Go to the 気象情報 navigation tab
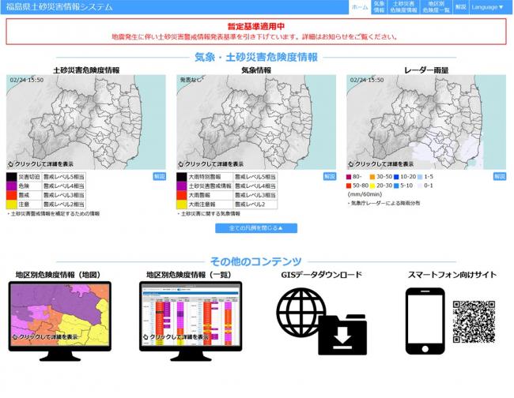 coord(380,7)
